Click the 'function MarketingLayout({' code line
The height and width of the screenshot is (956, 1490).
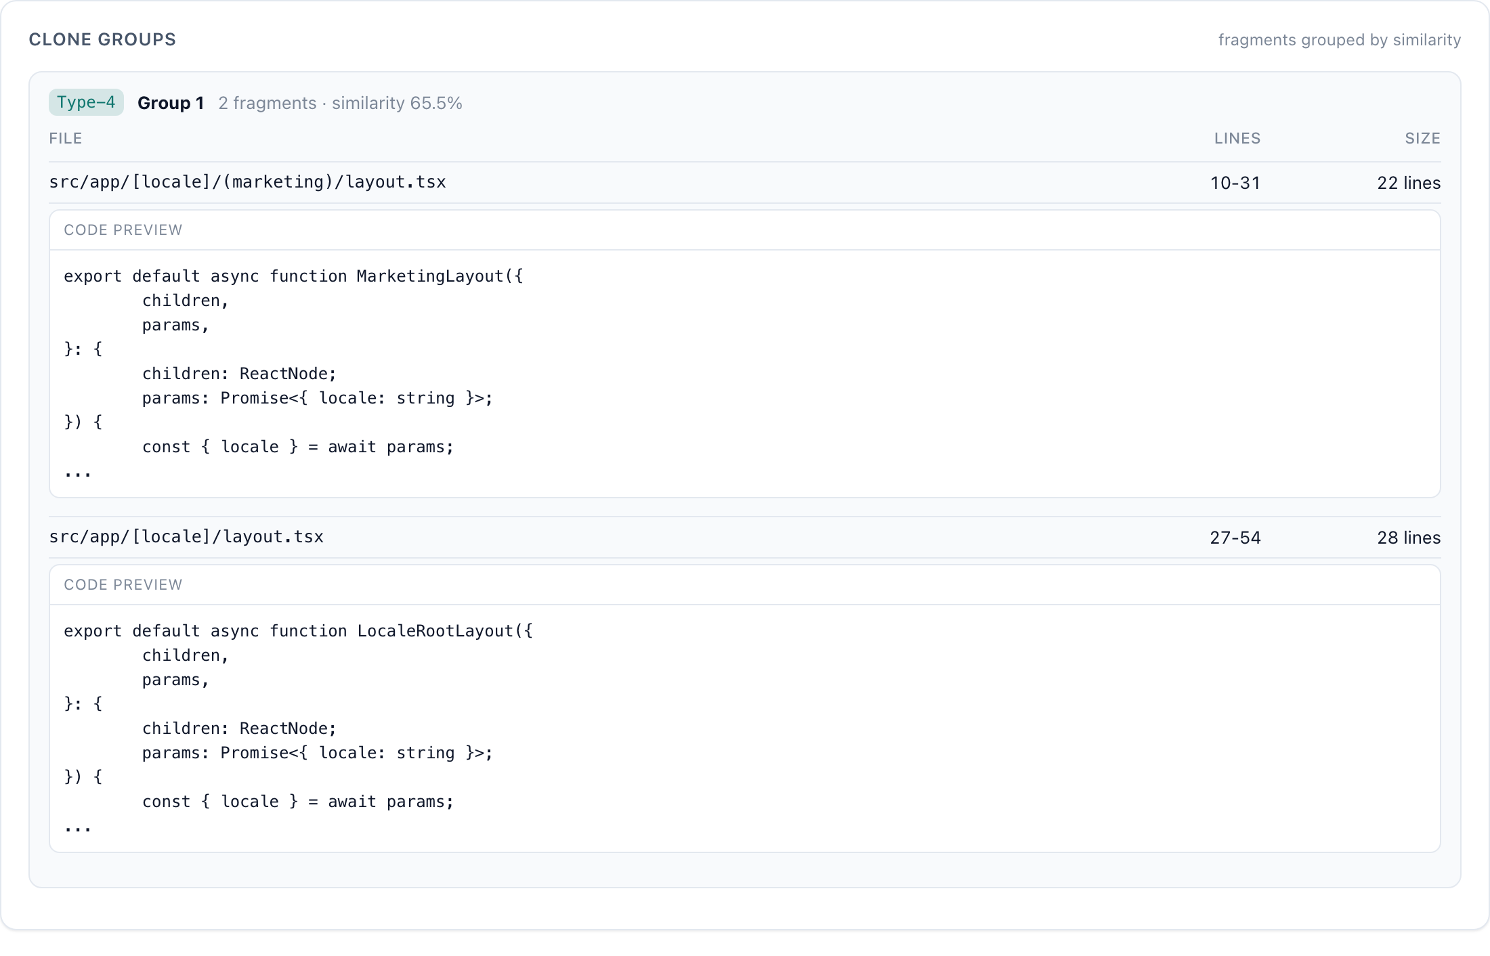pos(293,276)
